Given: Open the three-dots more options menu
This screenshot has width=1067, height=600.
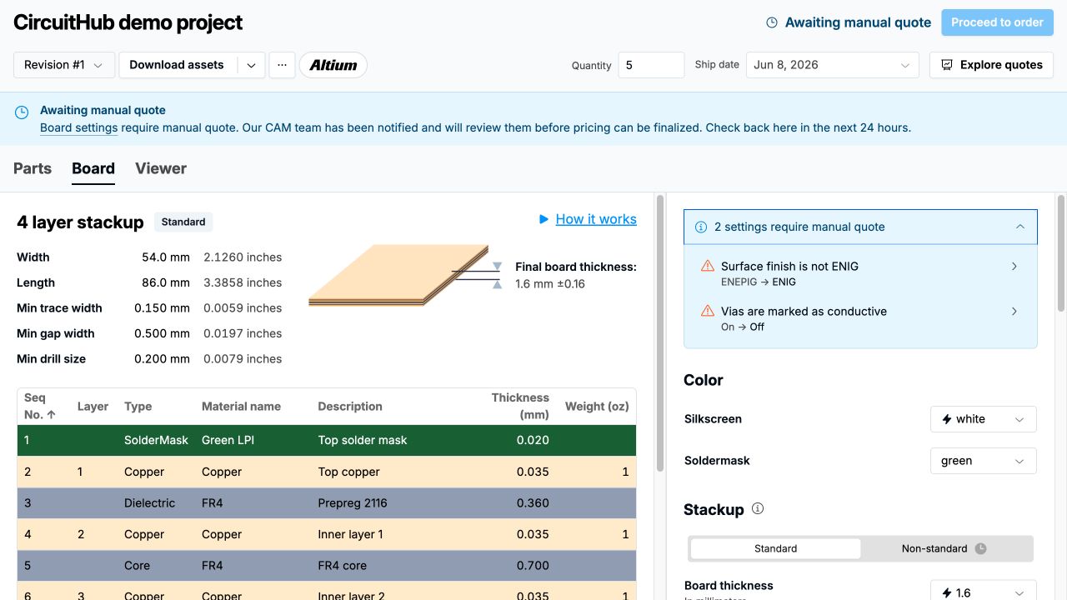Looking at the screenshot, I should pyautogui.click(x=282, y=65).
